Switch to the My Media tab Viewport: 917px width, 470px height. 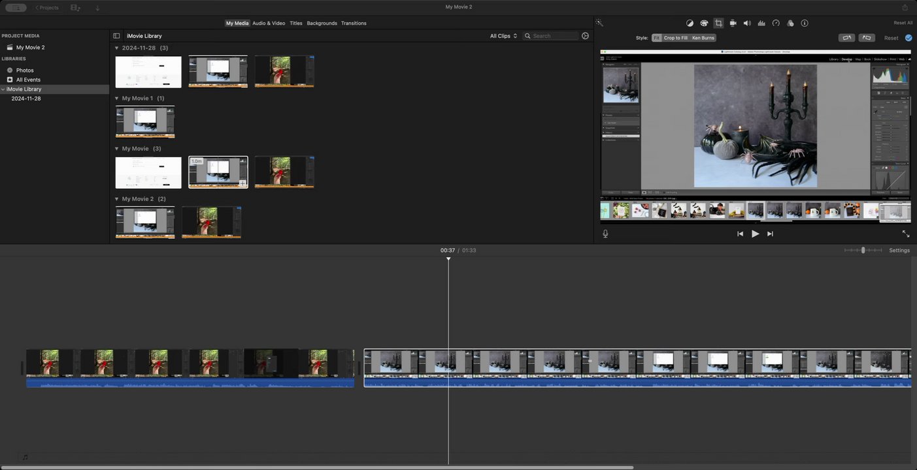pyautogui.click(x=237, y=23)
